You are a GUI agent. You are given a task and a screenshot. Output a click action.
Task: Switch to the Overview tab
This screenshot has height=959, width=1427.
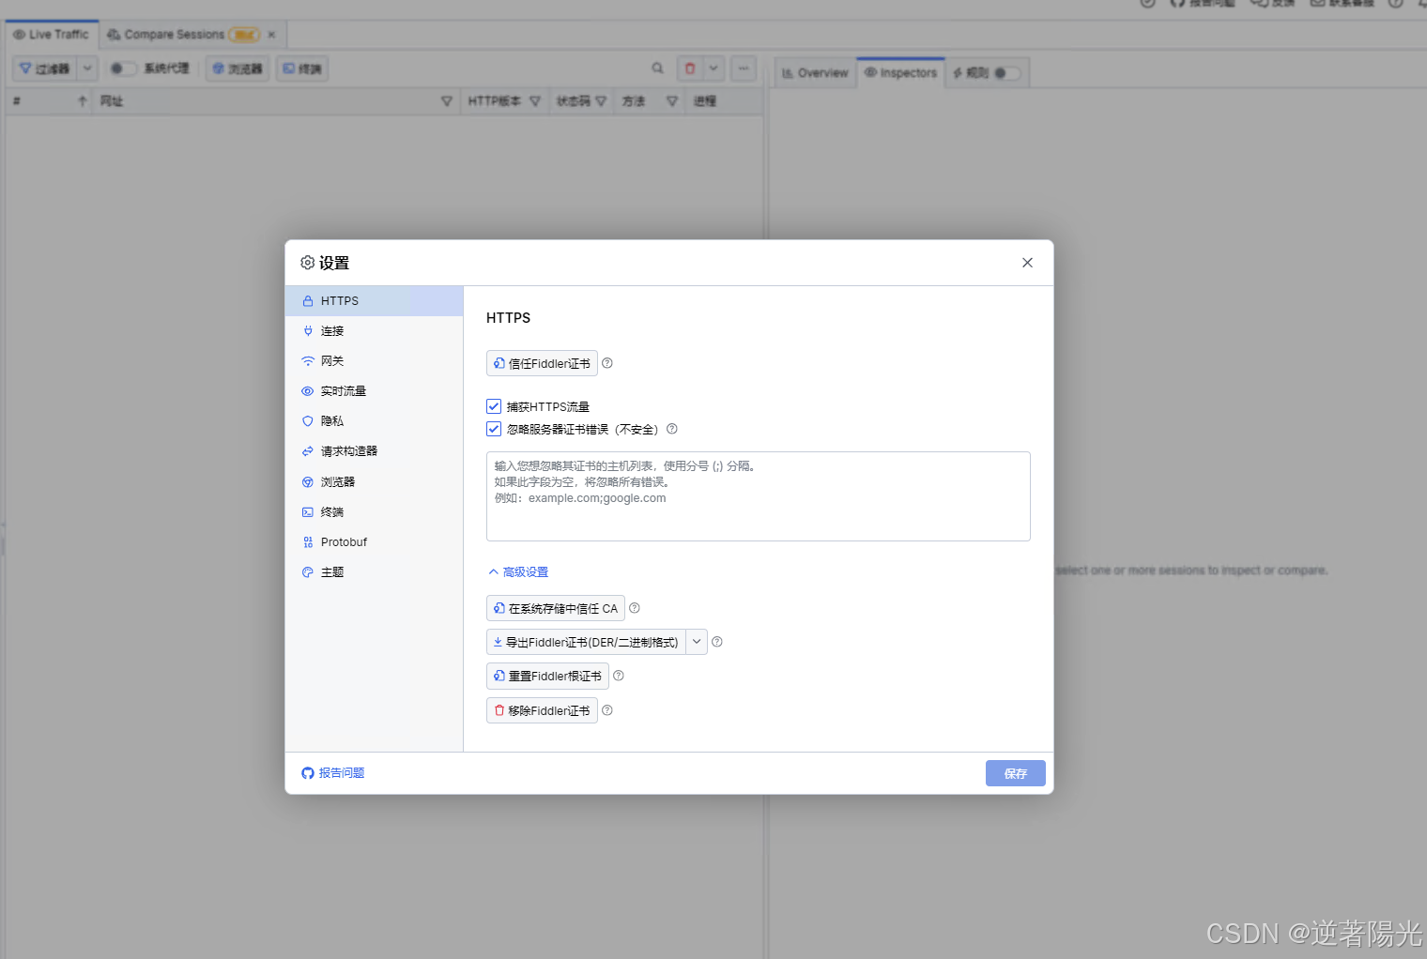(814, 72)
